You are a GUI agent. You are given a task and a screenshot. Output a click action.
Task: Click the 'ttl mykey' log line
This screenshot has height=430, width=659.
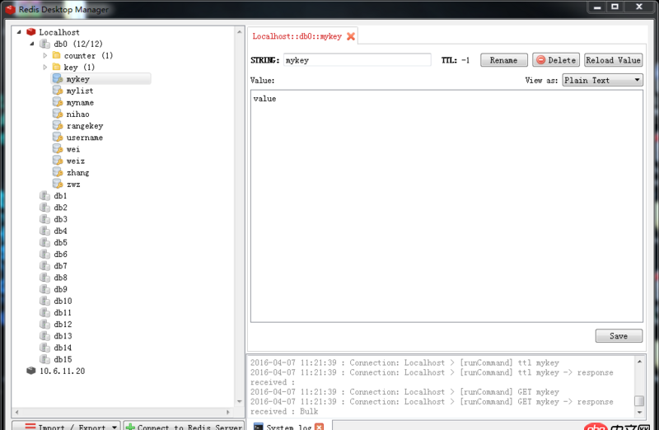coord(404,362)
